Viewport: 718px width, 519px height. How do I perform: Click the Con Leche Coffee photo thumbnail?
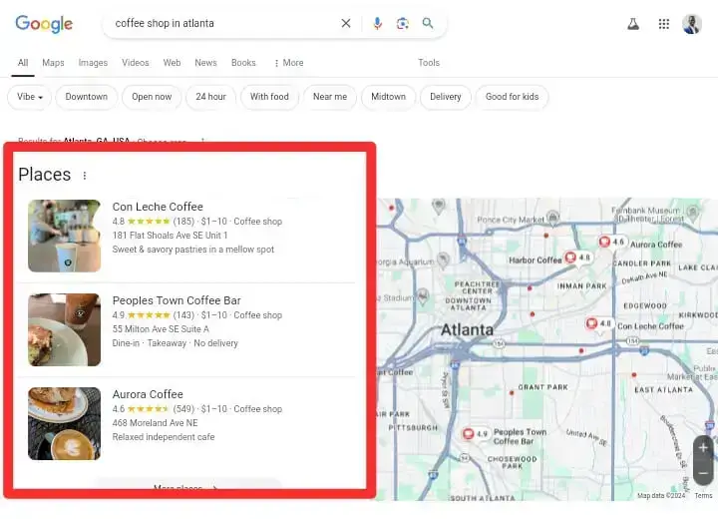pos(65,236)
